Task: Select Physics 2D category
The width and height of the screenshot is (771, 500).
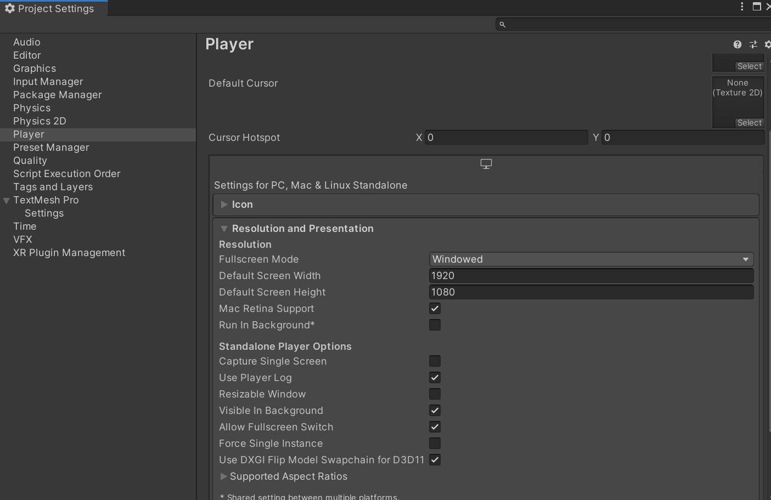Action: click(x=40, y=121)
